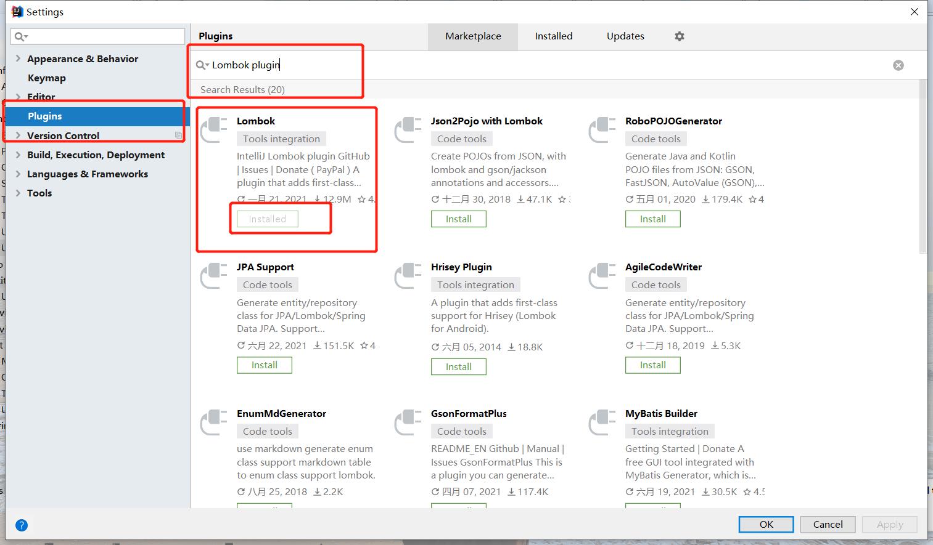Image resolution: width=933 pixels, height=545 pixels.
Task: Click the plugin search magnifier options icon
Action: [x=202, y=65]
